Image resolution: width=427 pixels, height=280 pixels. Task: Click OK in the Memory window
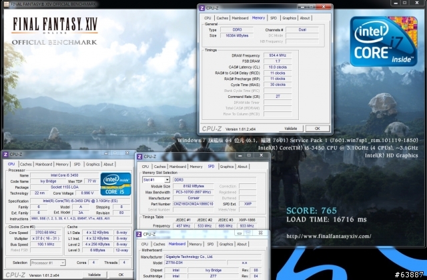pos(318,129)
